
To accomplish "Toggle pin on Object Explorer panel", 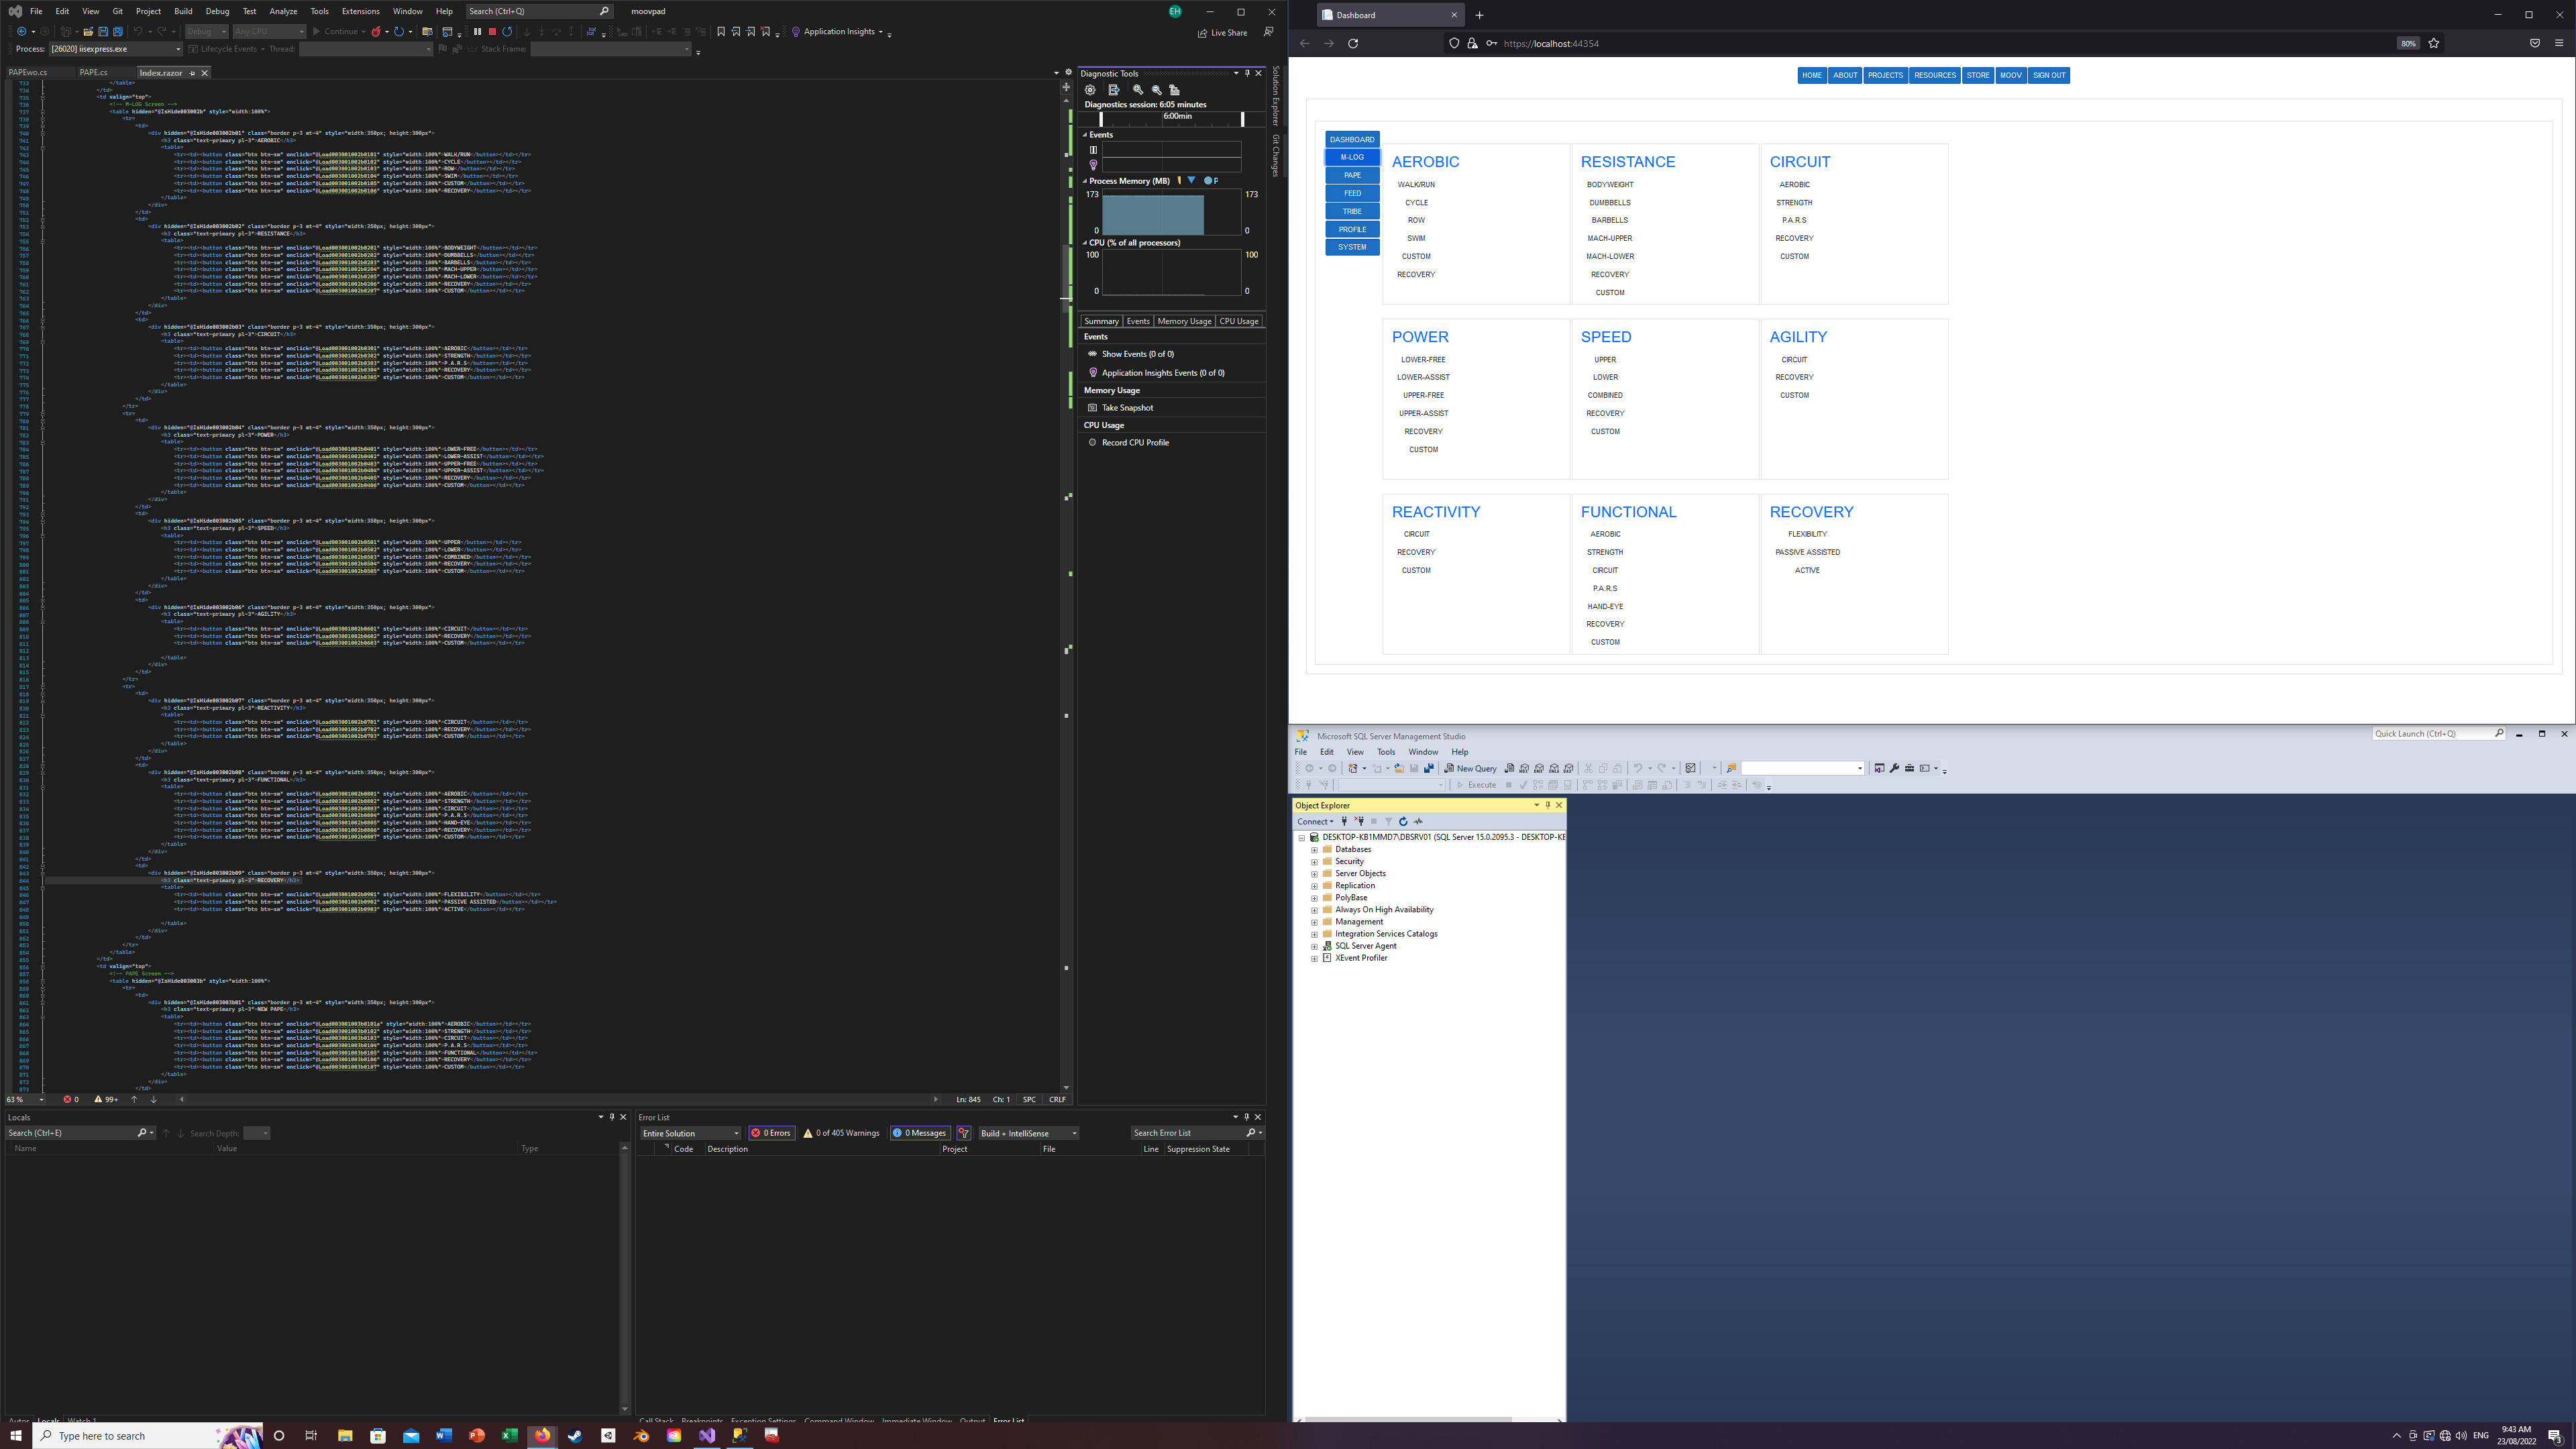I will click(x=1547, y=805).
